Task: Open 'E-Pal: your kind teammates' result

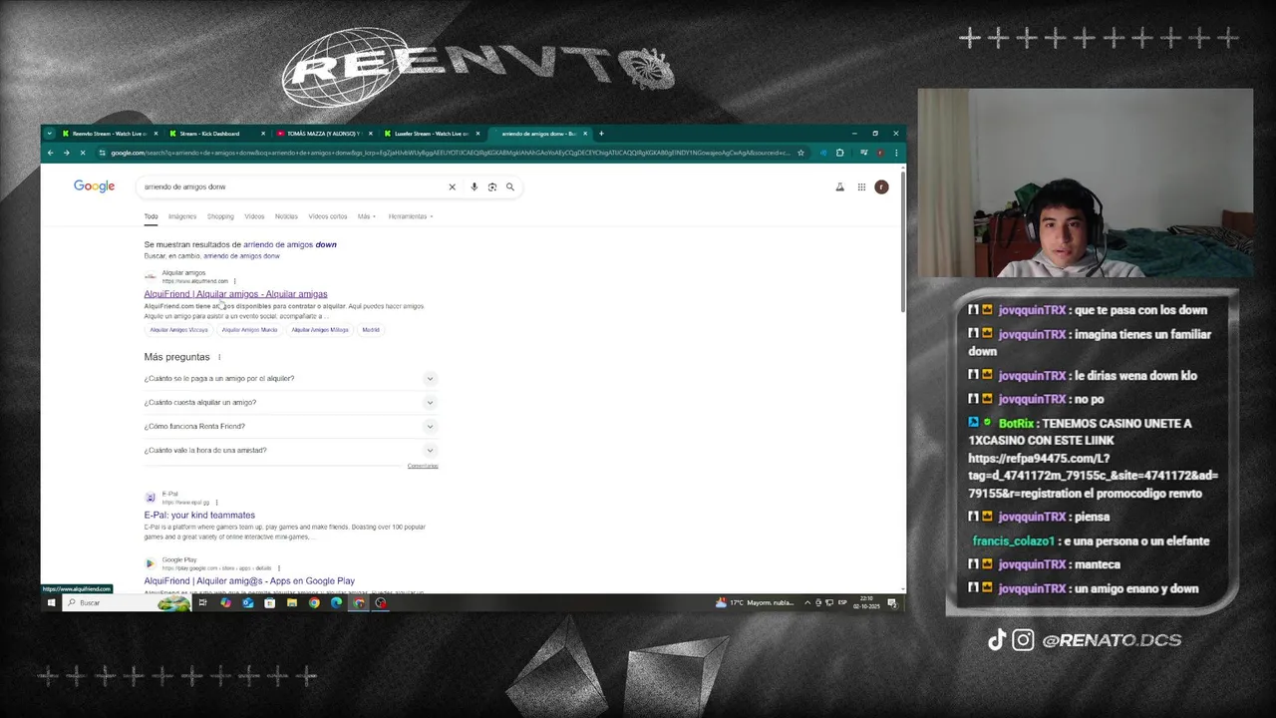Action: coord(199,516)
